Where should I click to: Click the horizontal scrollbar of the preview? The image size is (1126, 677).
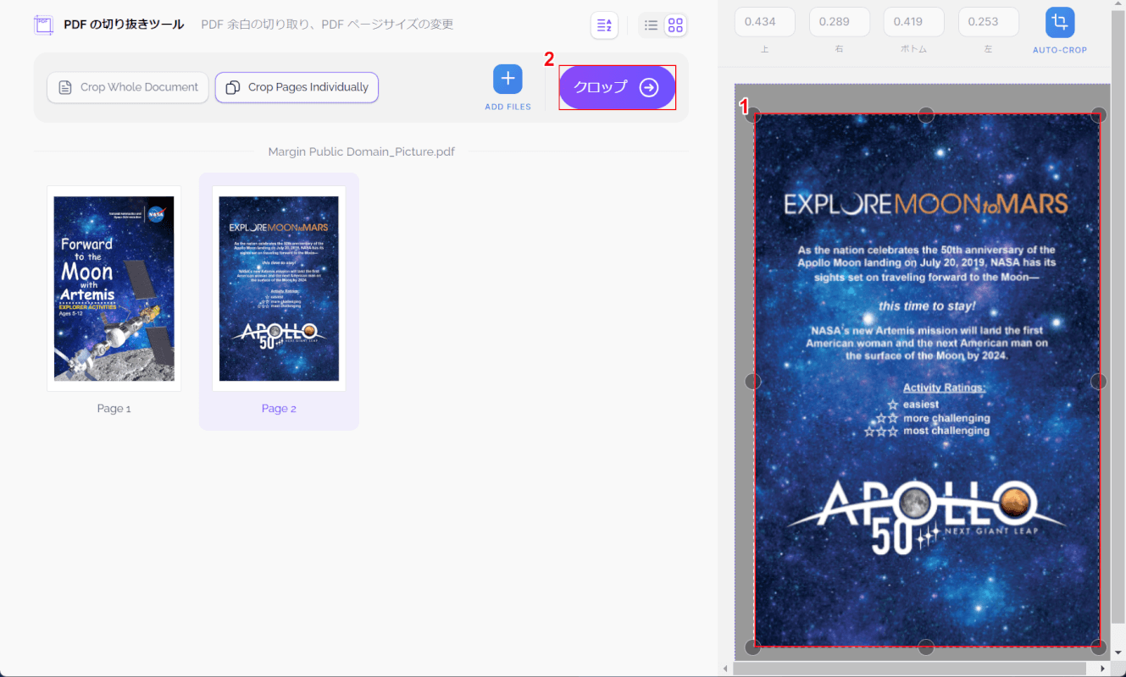[x=909, y=669]
